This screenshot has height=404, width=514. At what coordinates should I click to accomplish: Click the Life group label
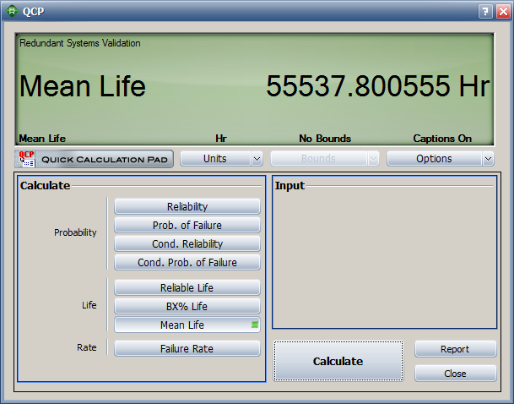coord(89,305)
